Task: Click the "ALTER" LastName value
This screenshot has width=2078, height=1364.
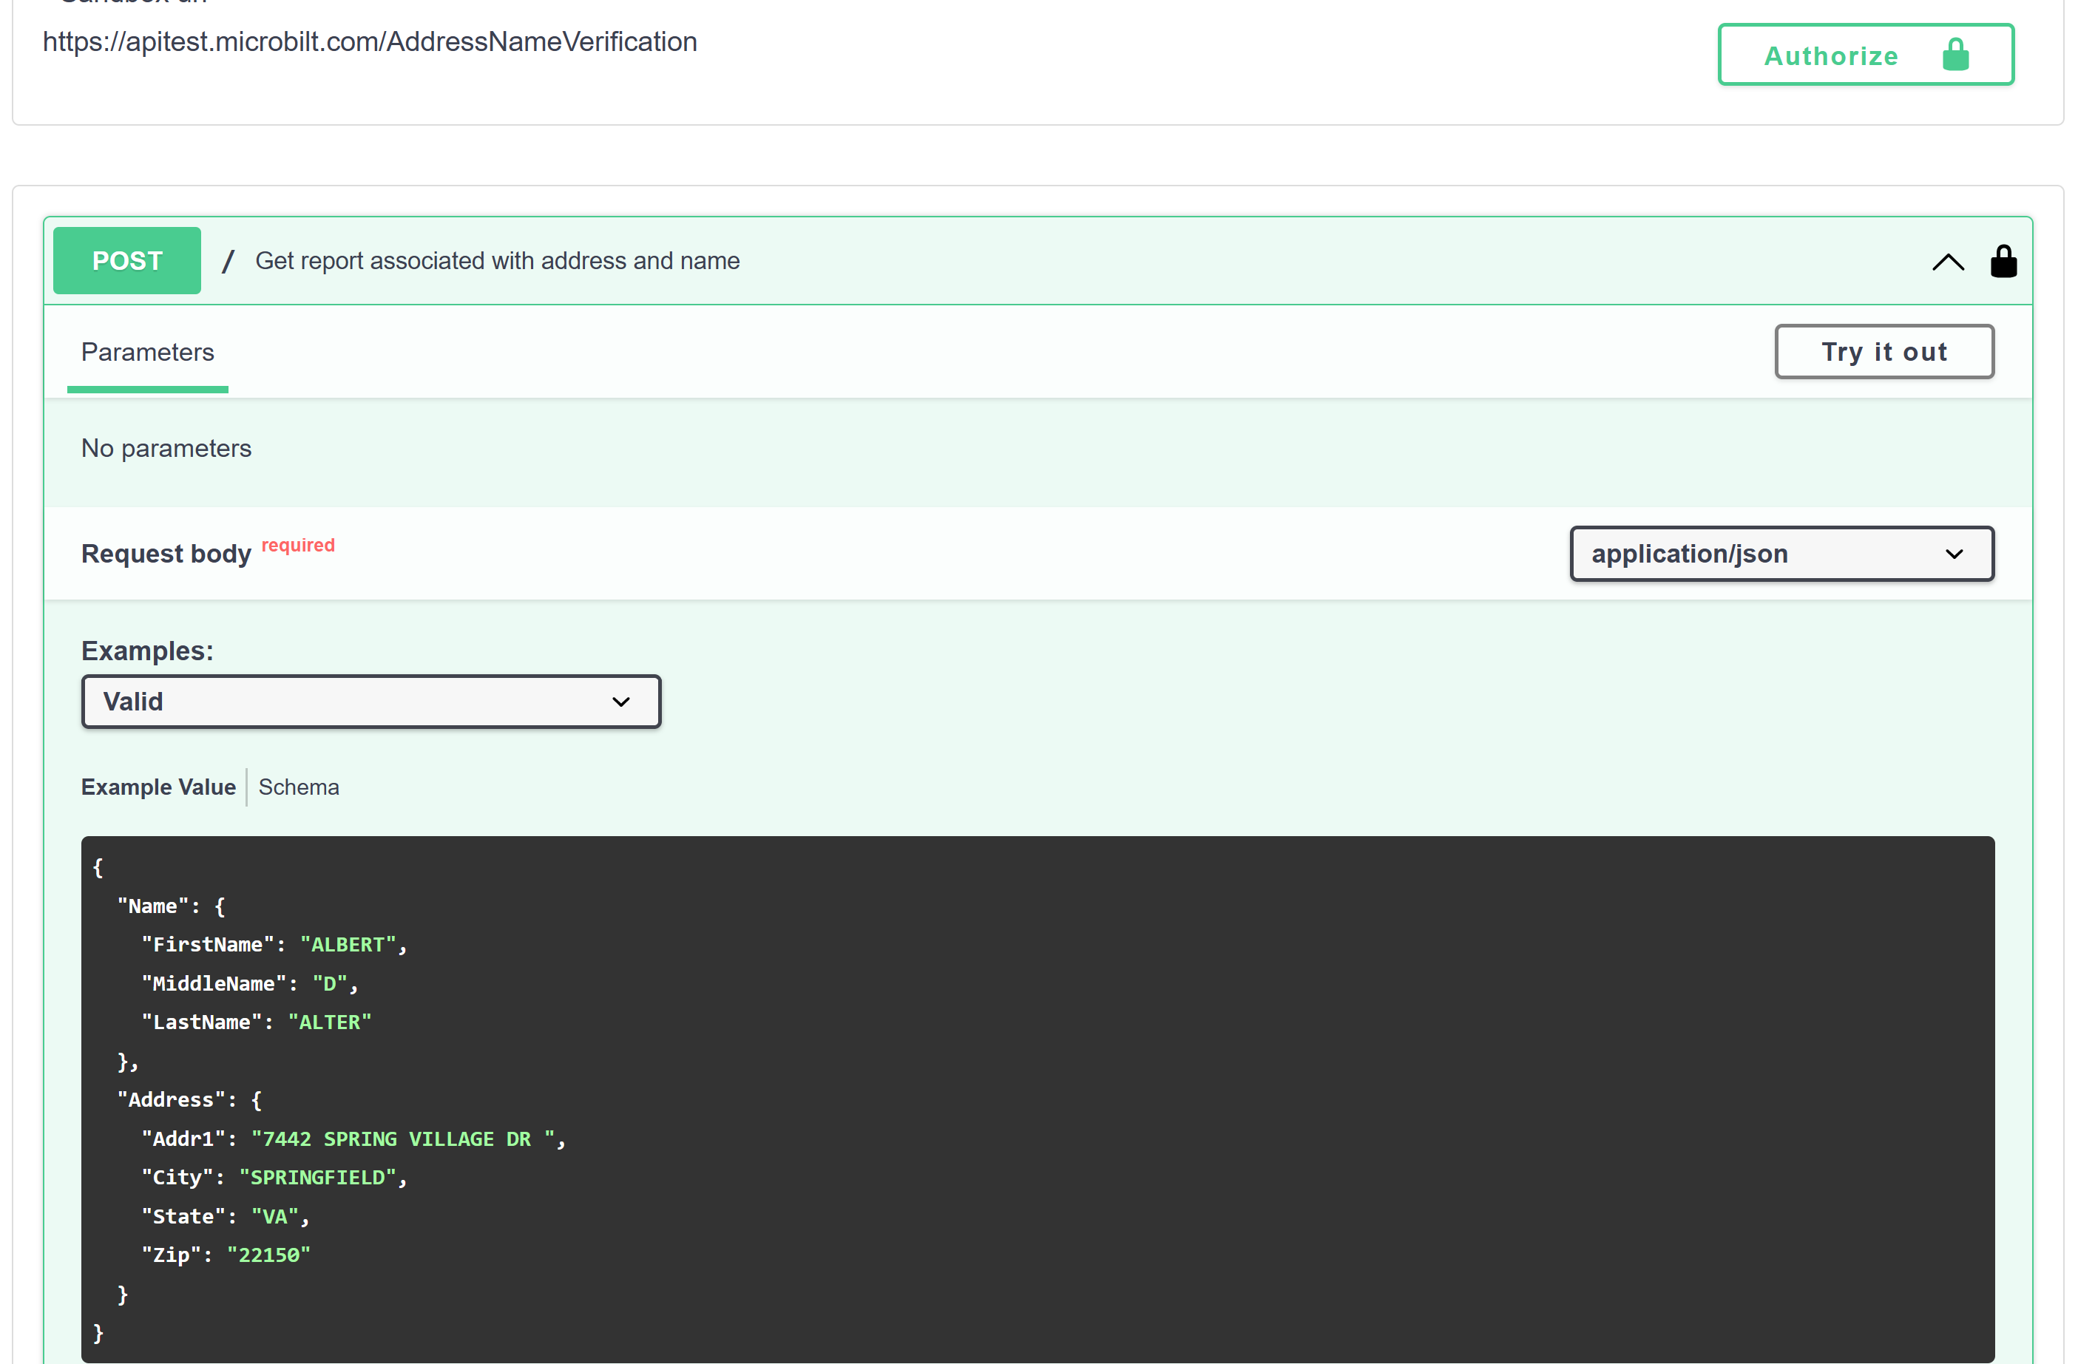Action: pyautogui.click(x=330, y=1022)
